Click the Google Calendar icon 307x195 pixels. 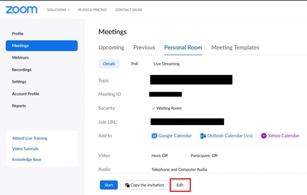pyautogui.click(x=154, y=136)
